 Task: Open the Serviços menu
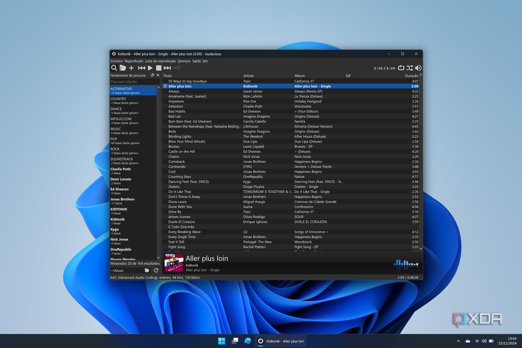tap(184, 61)
